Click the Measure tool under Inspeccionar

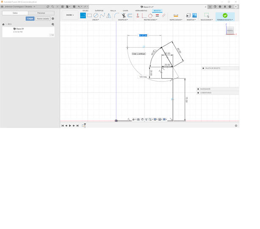pyautogui.click(x=176, y=15)
